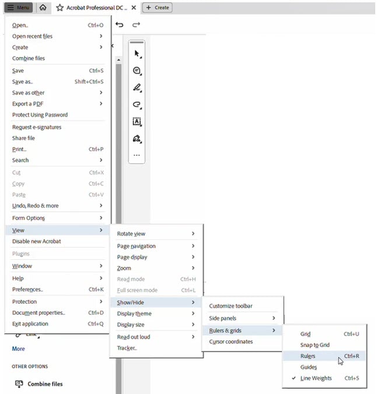
Task: Open Preferences... from the menu
Action: click(x=58, y=289)
